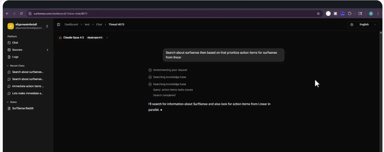Open the Chrome three-dot menu
The image size is (384, 152).
tap(378, 13)
